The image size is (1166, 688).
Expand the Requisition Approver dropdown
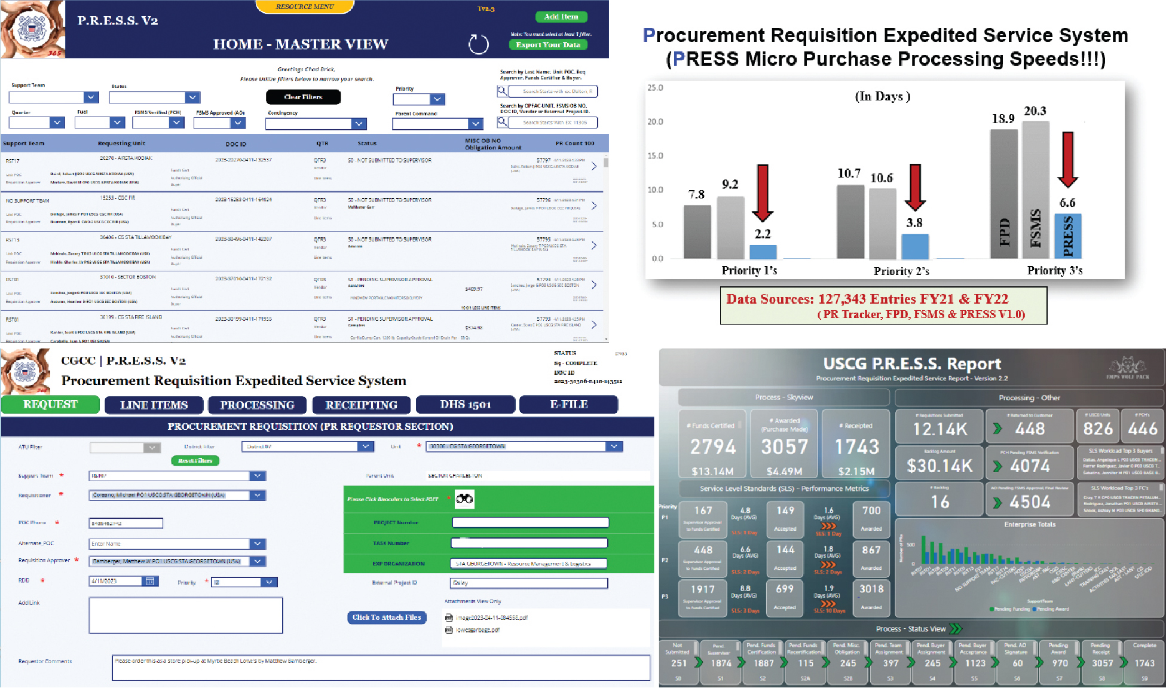(x=258, y=561)
